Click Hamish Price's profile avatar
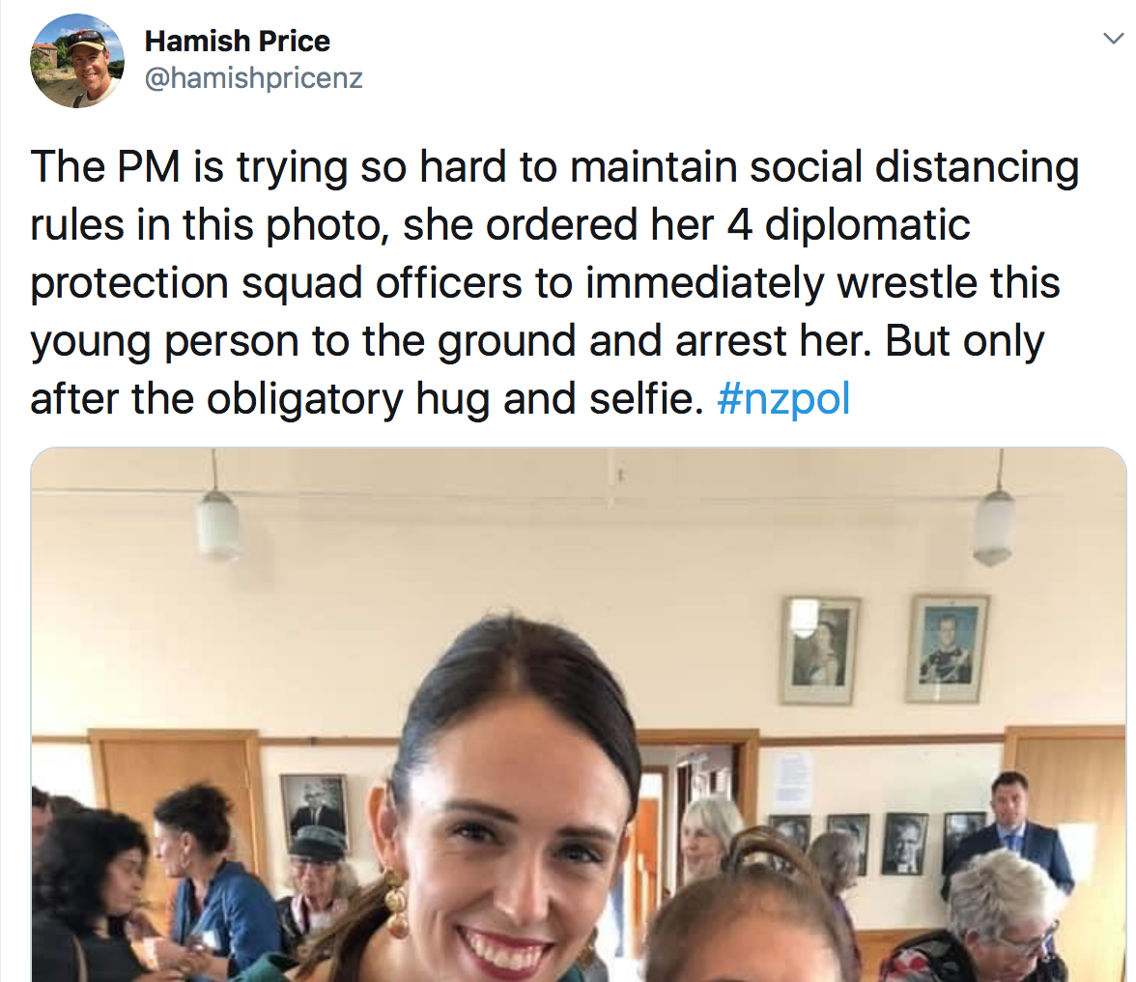1136x982 pixels. (x=77, y=60)
